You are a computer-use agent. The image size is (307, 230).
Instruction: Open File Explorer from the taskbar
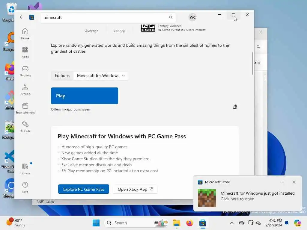176,223
